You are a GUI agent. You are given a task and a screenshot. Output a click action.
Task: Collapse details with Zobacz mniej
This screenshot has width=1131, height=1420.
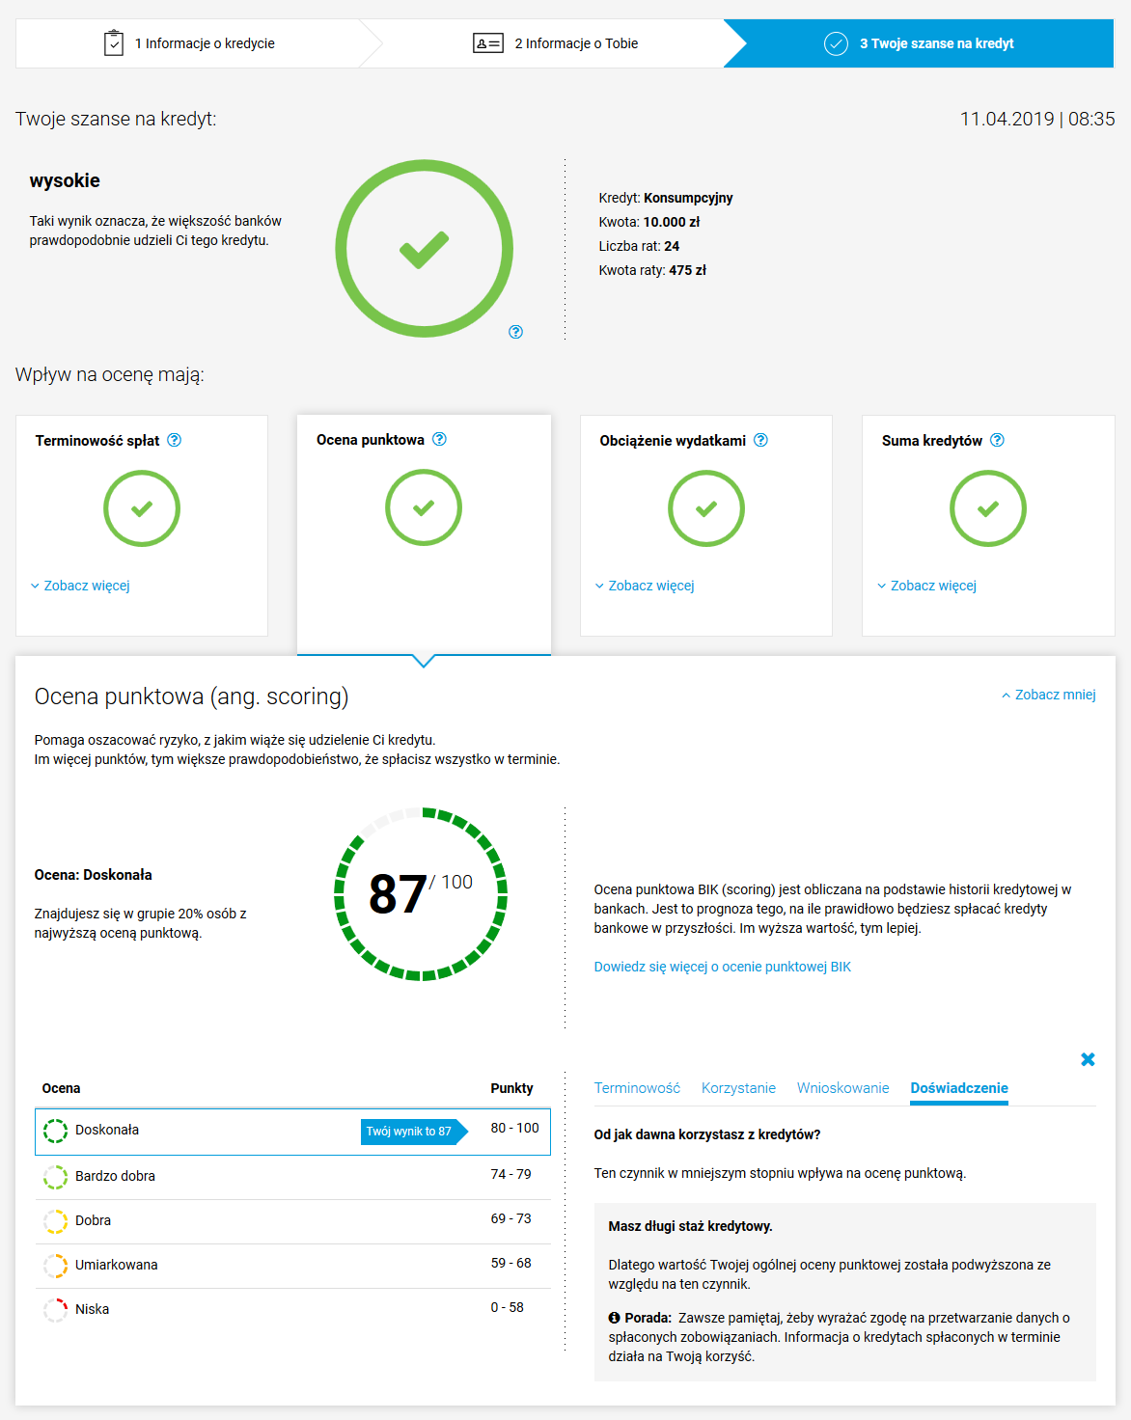click(x=1049, y=695)
